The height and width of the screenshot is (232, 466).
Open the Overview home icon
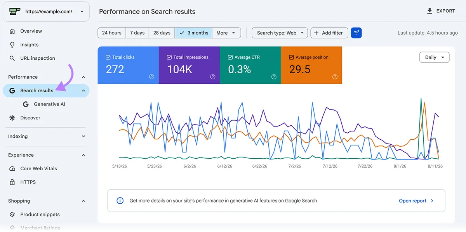pos(12,31)
